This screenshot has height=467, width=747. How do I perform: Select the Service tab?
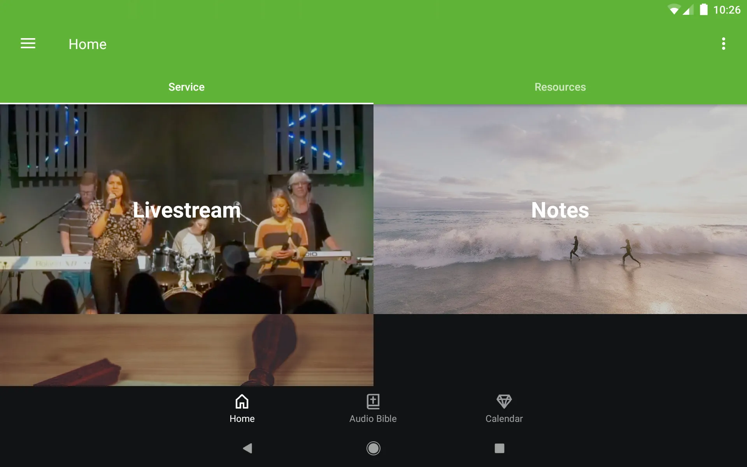pyautogui.click(x=187, y=87)
